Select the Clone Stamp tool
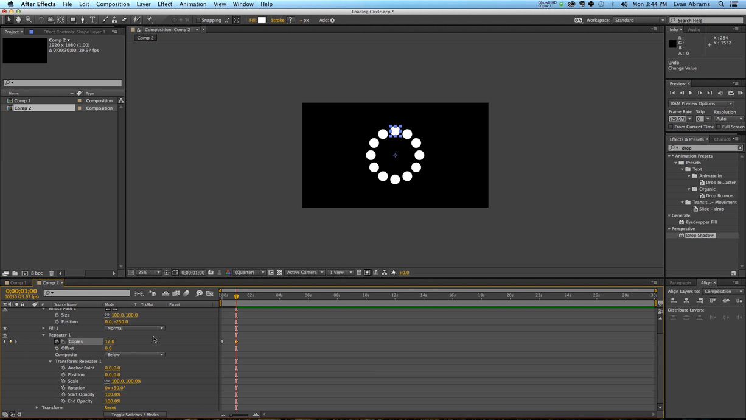This screenshot has height=420, width=746. click(x=114, y=20)
